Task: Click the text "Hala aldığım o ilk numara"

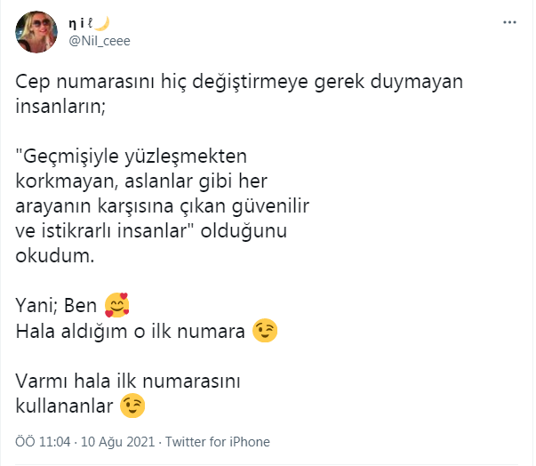Action: (131, 331)
